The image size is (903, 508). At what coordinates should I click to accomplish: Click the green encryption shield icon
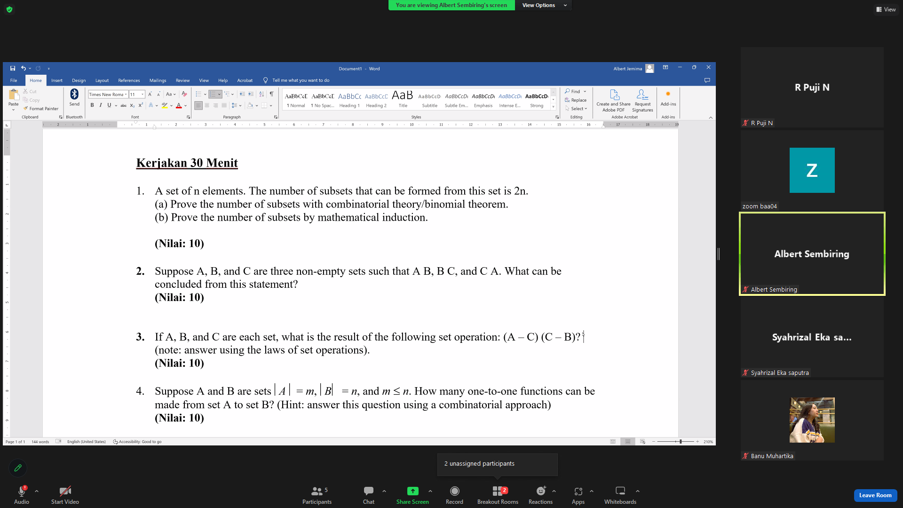click(9, 9)
